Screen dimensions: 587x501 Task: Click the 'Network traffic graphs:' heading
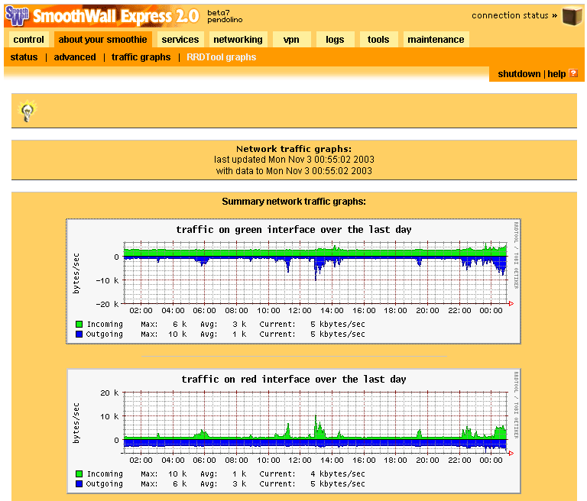293,148
